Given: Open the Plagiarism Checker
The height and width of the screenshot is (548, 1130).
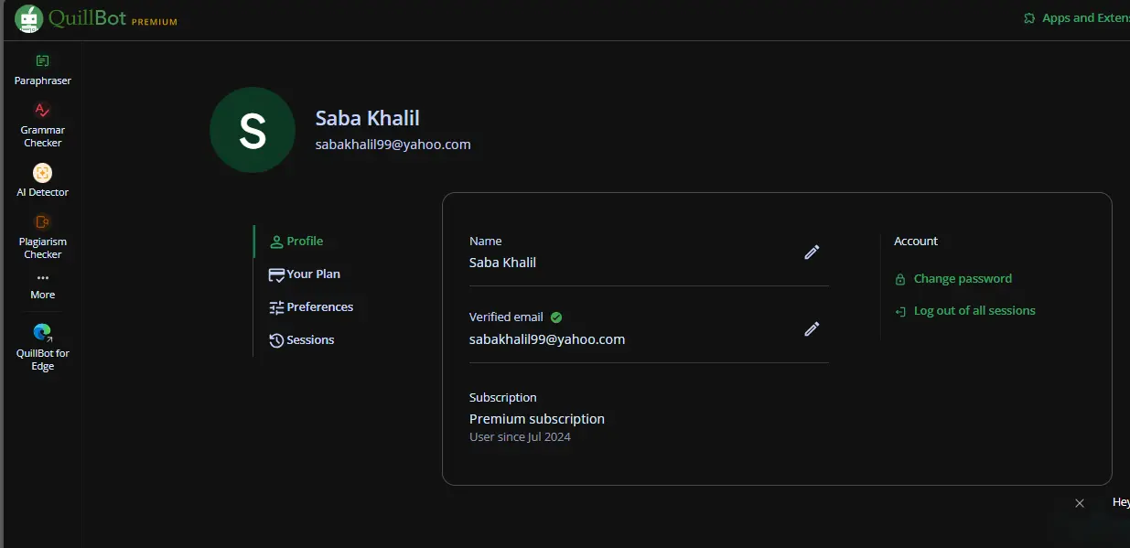Looking at the screenshot, I should pyautogui.click(x=42, y=236).
